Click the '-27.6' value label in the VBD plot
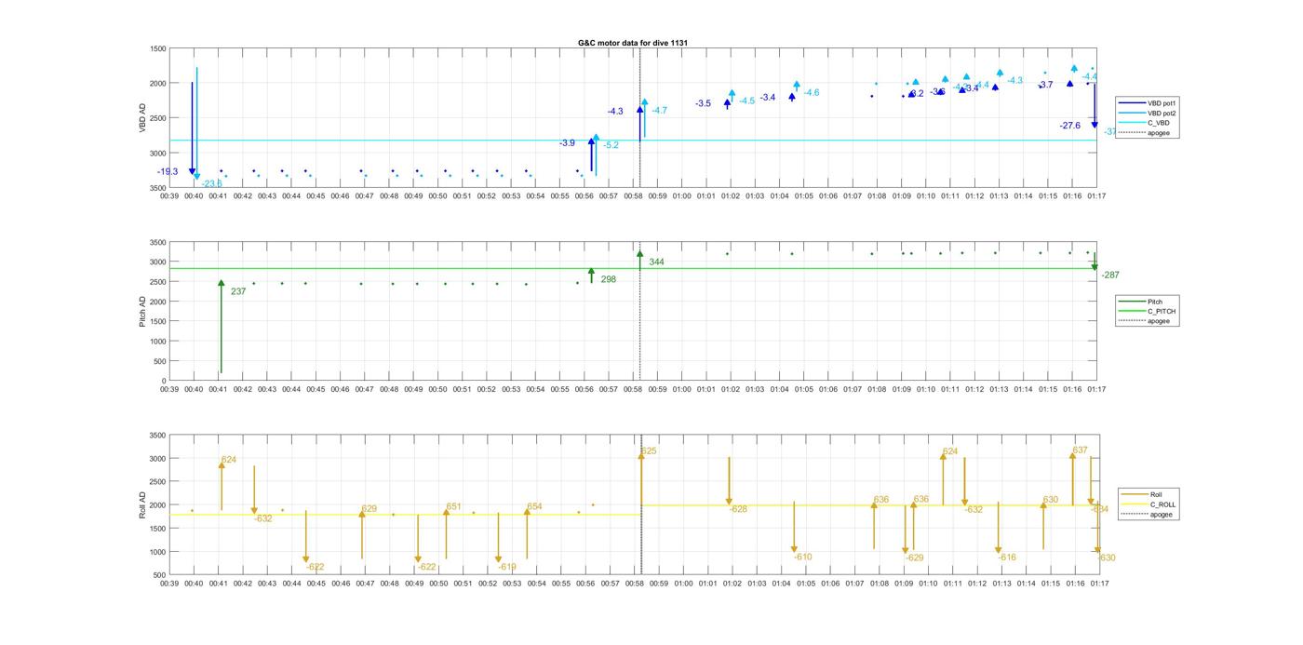This screenshot has height=645, width=1303. 1069,126
